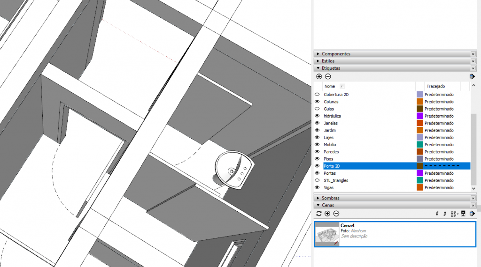This screenshot has width=481, height=267.
Task: Toggle visibility of STL_triangles tag
Action: pyautogui.click(x=317, y=180)
